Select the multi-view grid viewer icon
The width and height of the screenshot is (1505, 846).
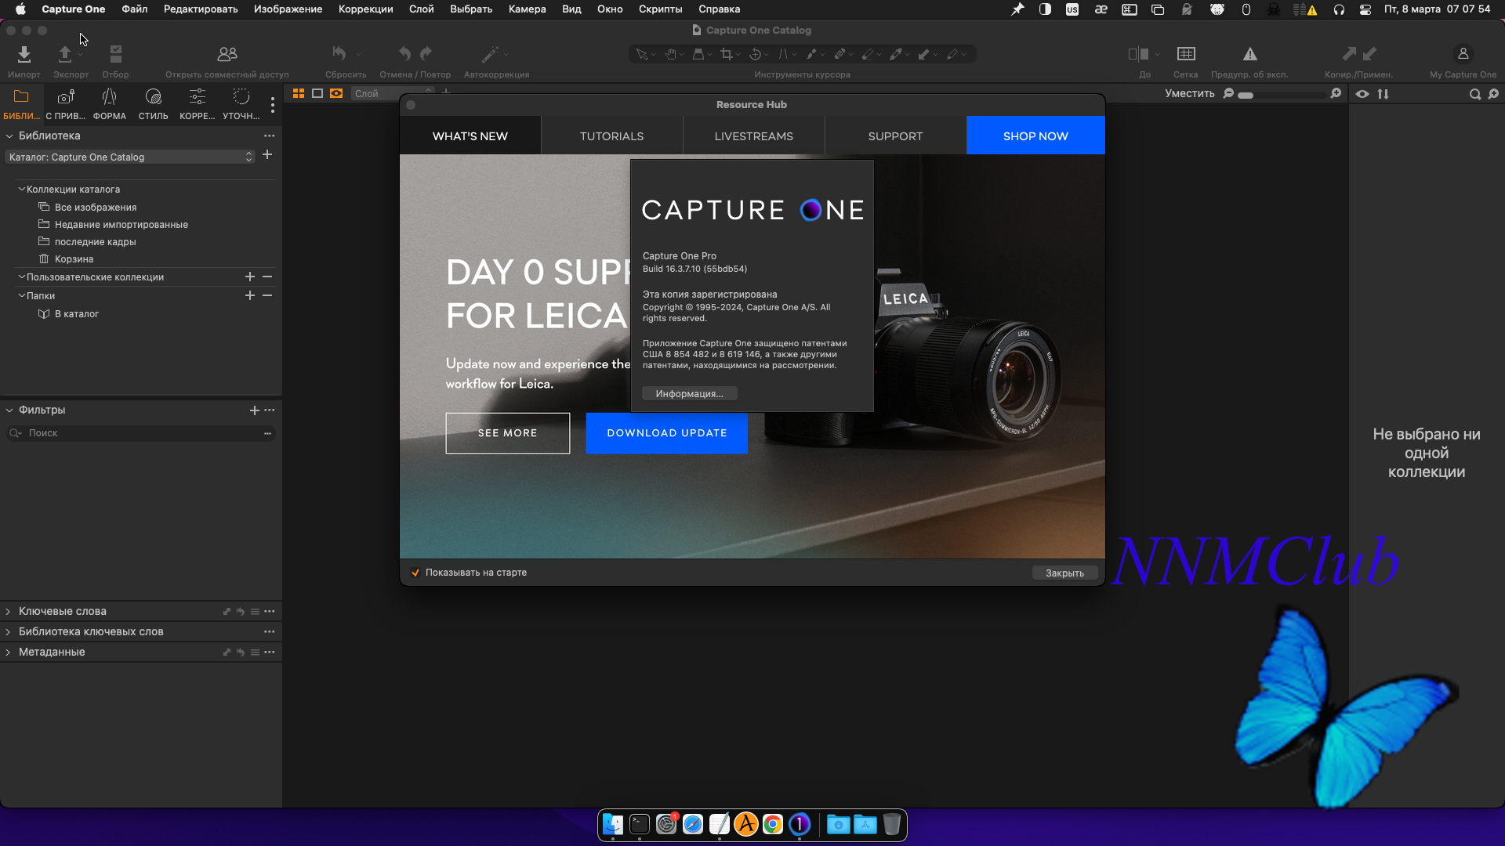[x=299, y=93]
